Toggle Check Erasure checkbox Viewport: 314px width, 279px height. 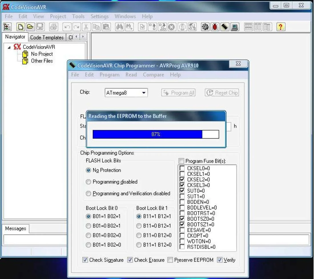(x=130, y=260)
